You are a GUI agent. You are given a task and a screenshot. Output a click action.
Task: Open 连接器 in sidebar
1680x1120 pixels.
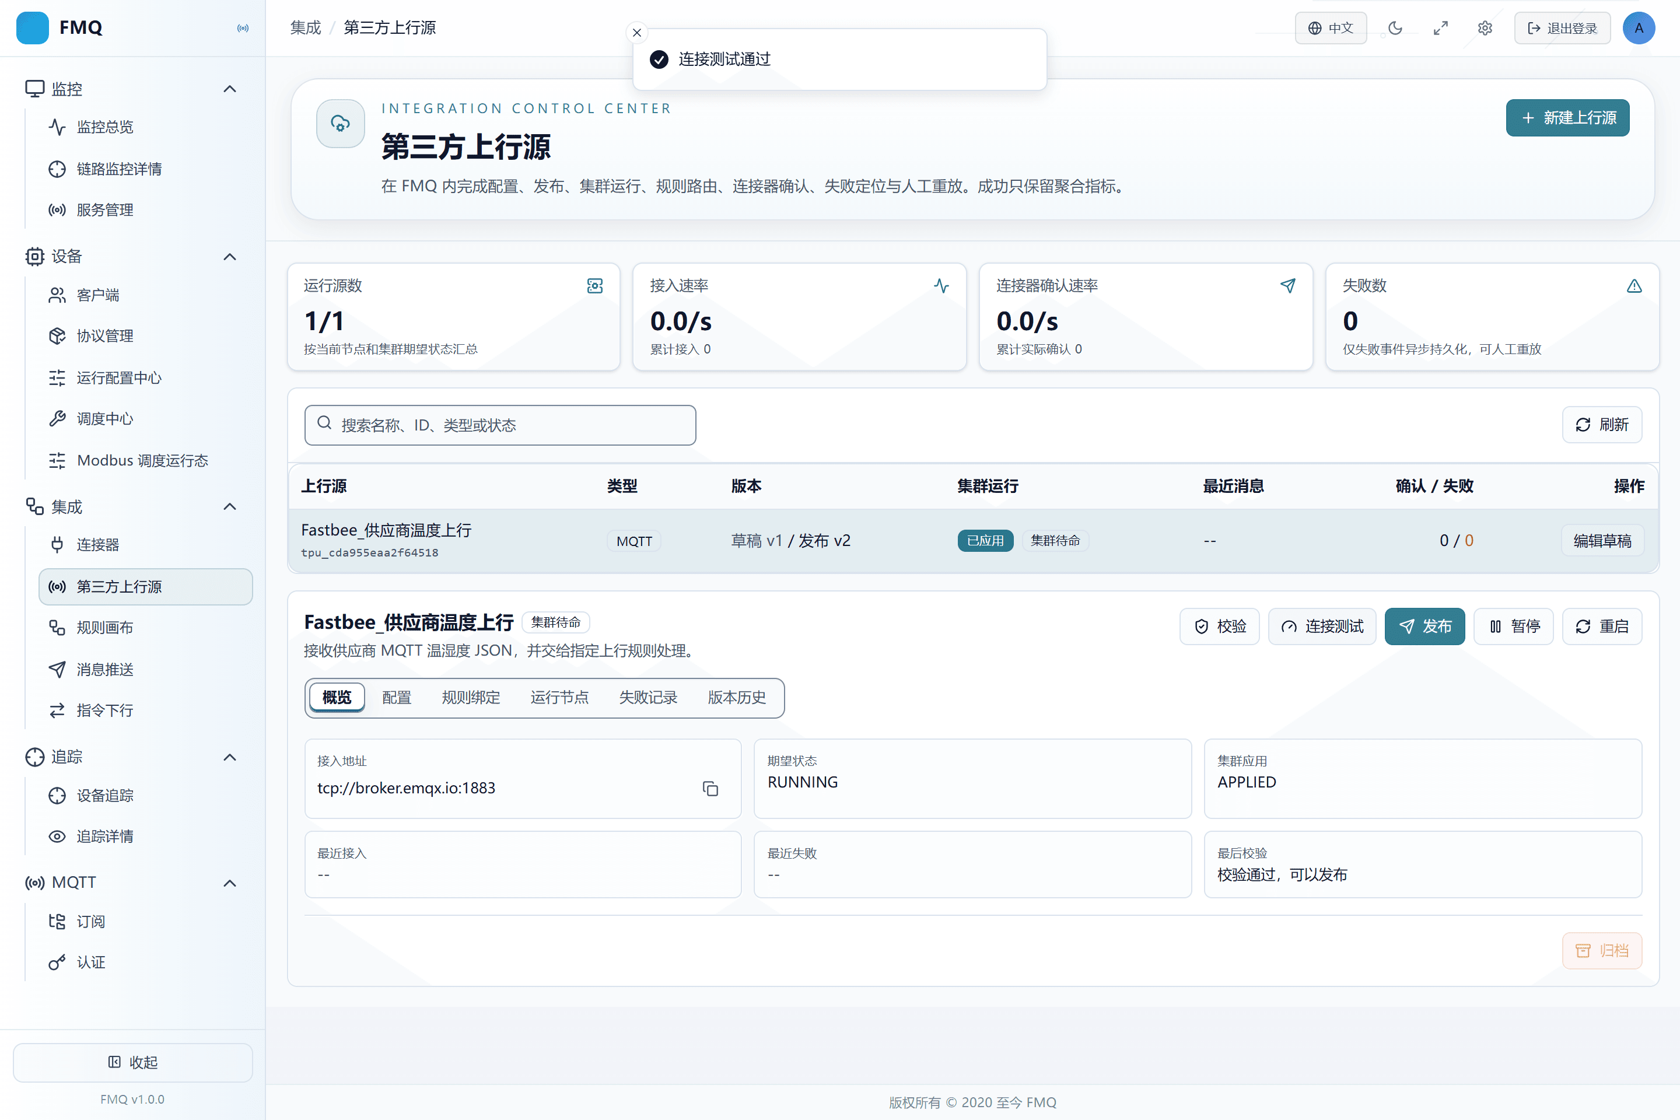[x=146, y=545]
